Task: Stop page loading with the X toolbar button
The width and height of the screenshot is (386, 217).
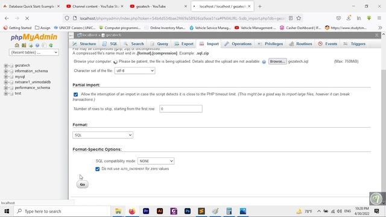Action: tap(27, 18)
